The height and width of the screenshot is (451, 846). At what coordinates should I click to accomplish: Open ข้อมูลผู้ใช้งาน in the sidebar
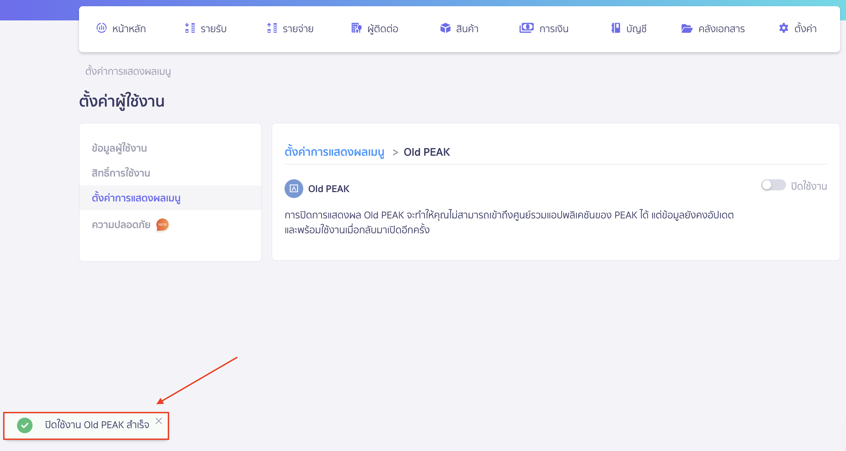pyautogui.click(x=119, y=148)
